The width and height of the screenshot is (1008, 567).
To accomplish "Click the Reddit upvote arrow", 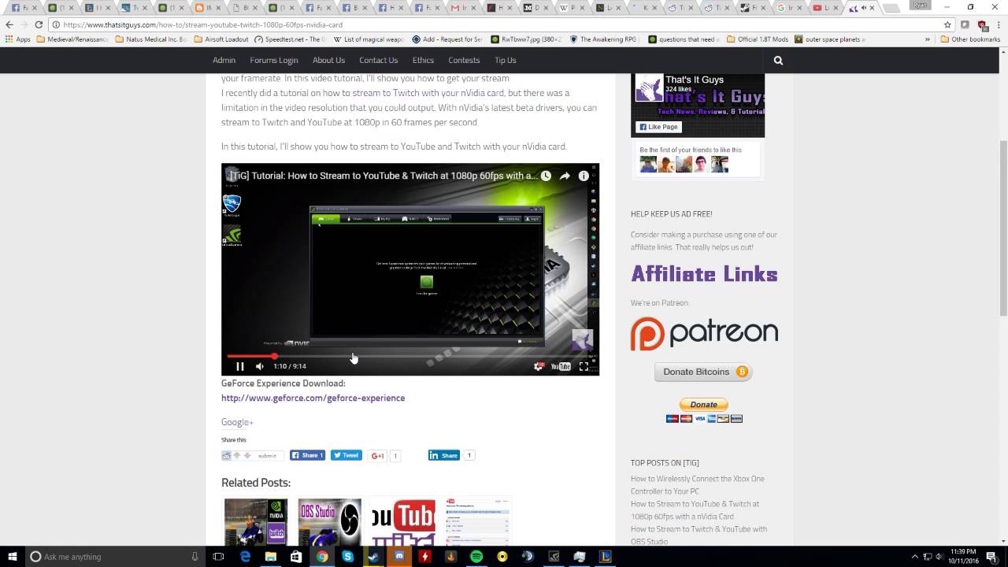I will pyautogui.click(x=237, y=455).
